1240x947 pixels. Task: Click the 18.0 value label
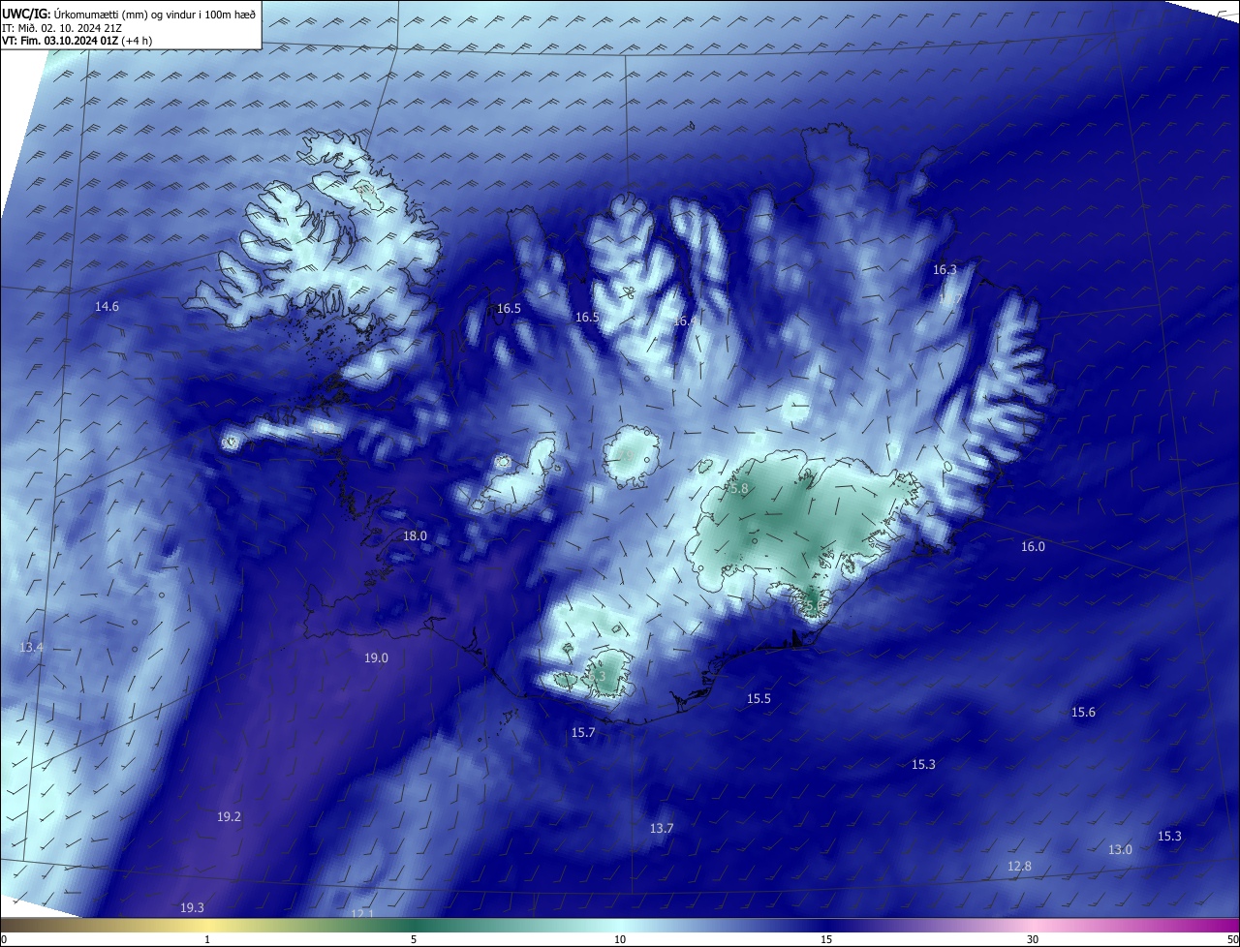tap(415, 536)
